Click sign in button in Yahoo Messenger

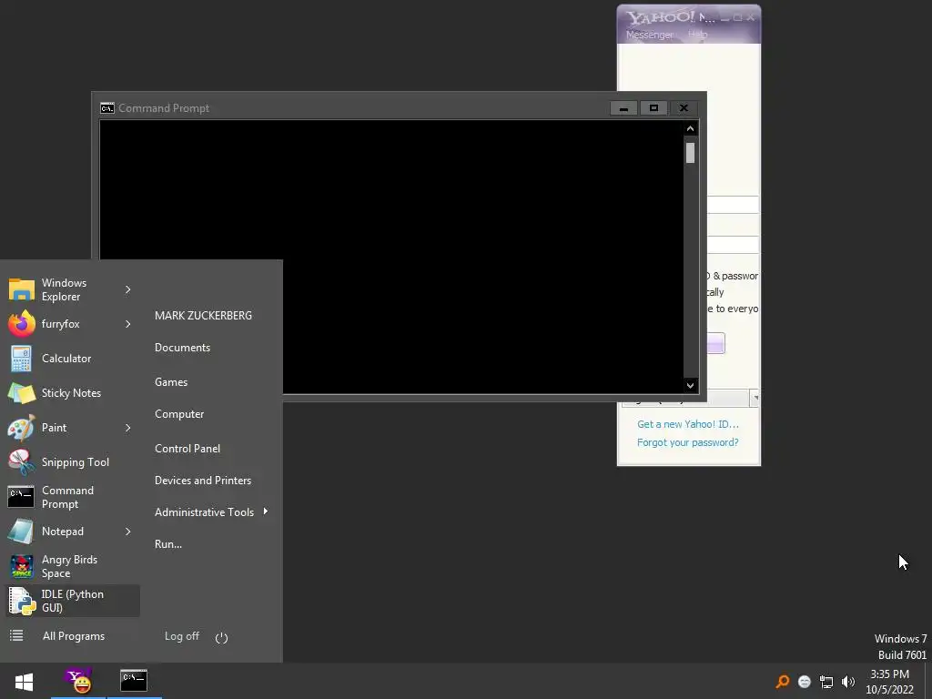click(715, 343)
